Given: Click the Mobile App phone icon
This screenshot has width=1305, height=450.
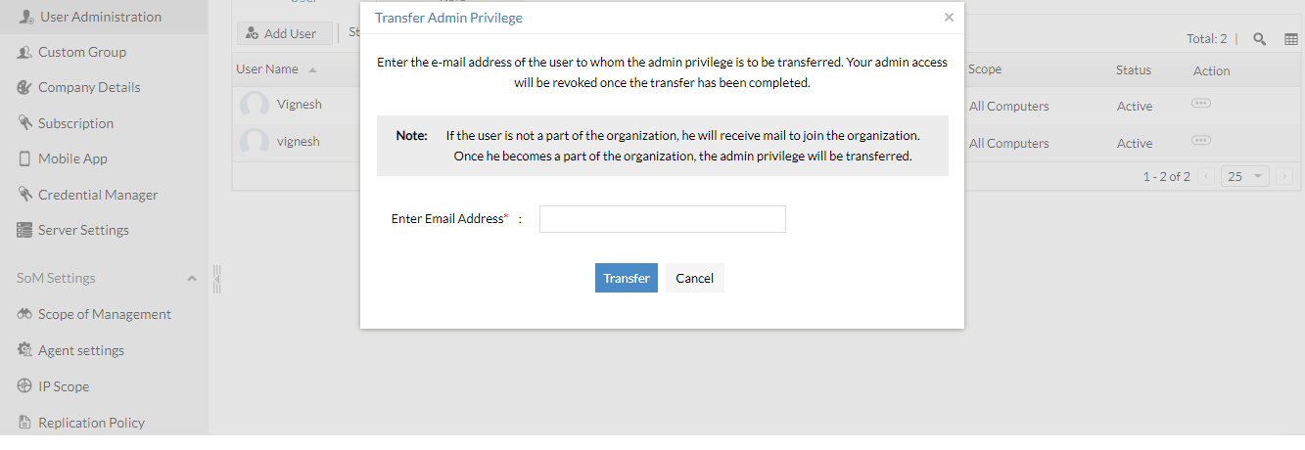Looking at the screenshot, I should (x=24, y=158).
